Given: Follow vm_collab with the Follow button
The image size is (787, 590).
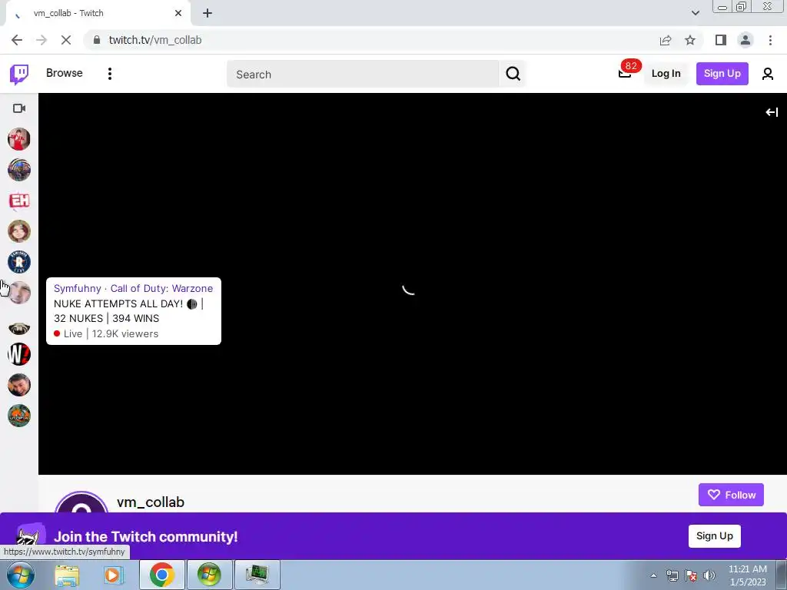Looking at the screenshot, I should pyautogui.click(x=731, y=495).
